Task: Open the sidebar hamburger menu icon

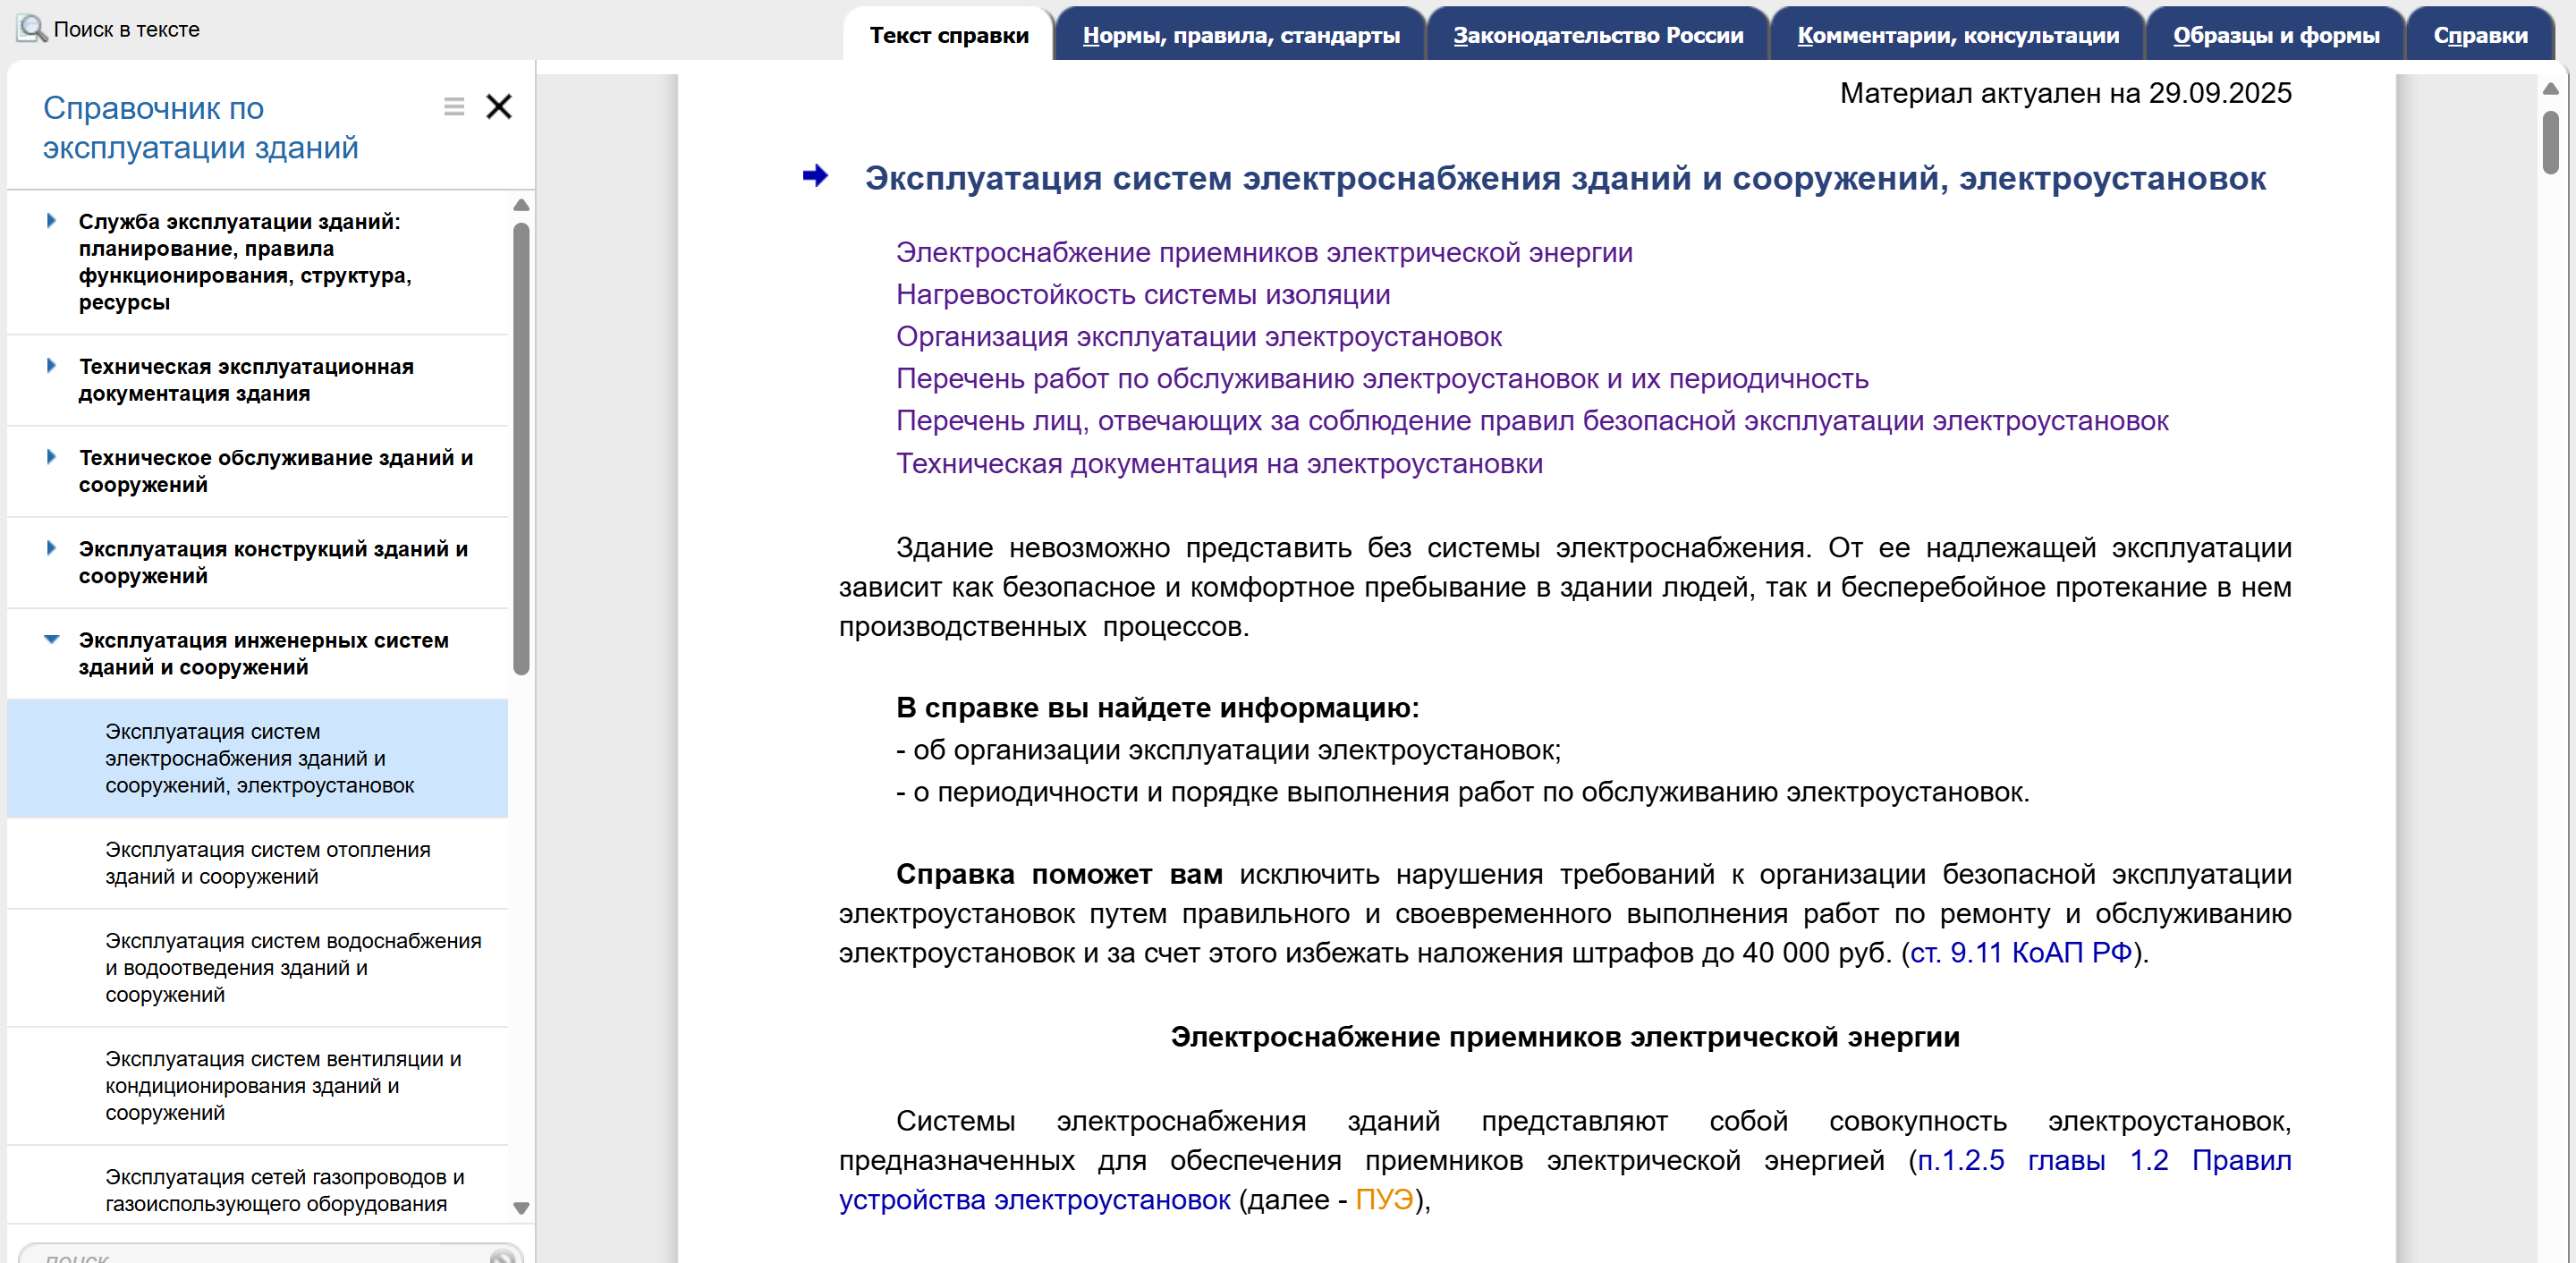Action: click(x=454, y=107)
